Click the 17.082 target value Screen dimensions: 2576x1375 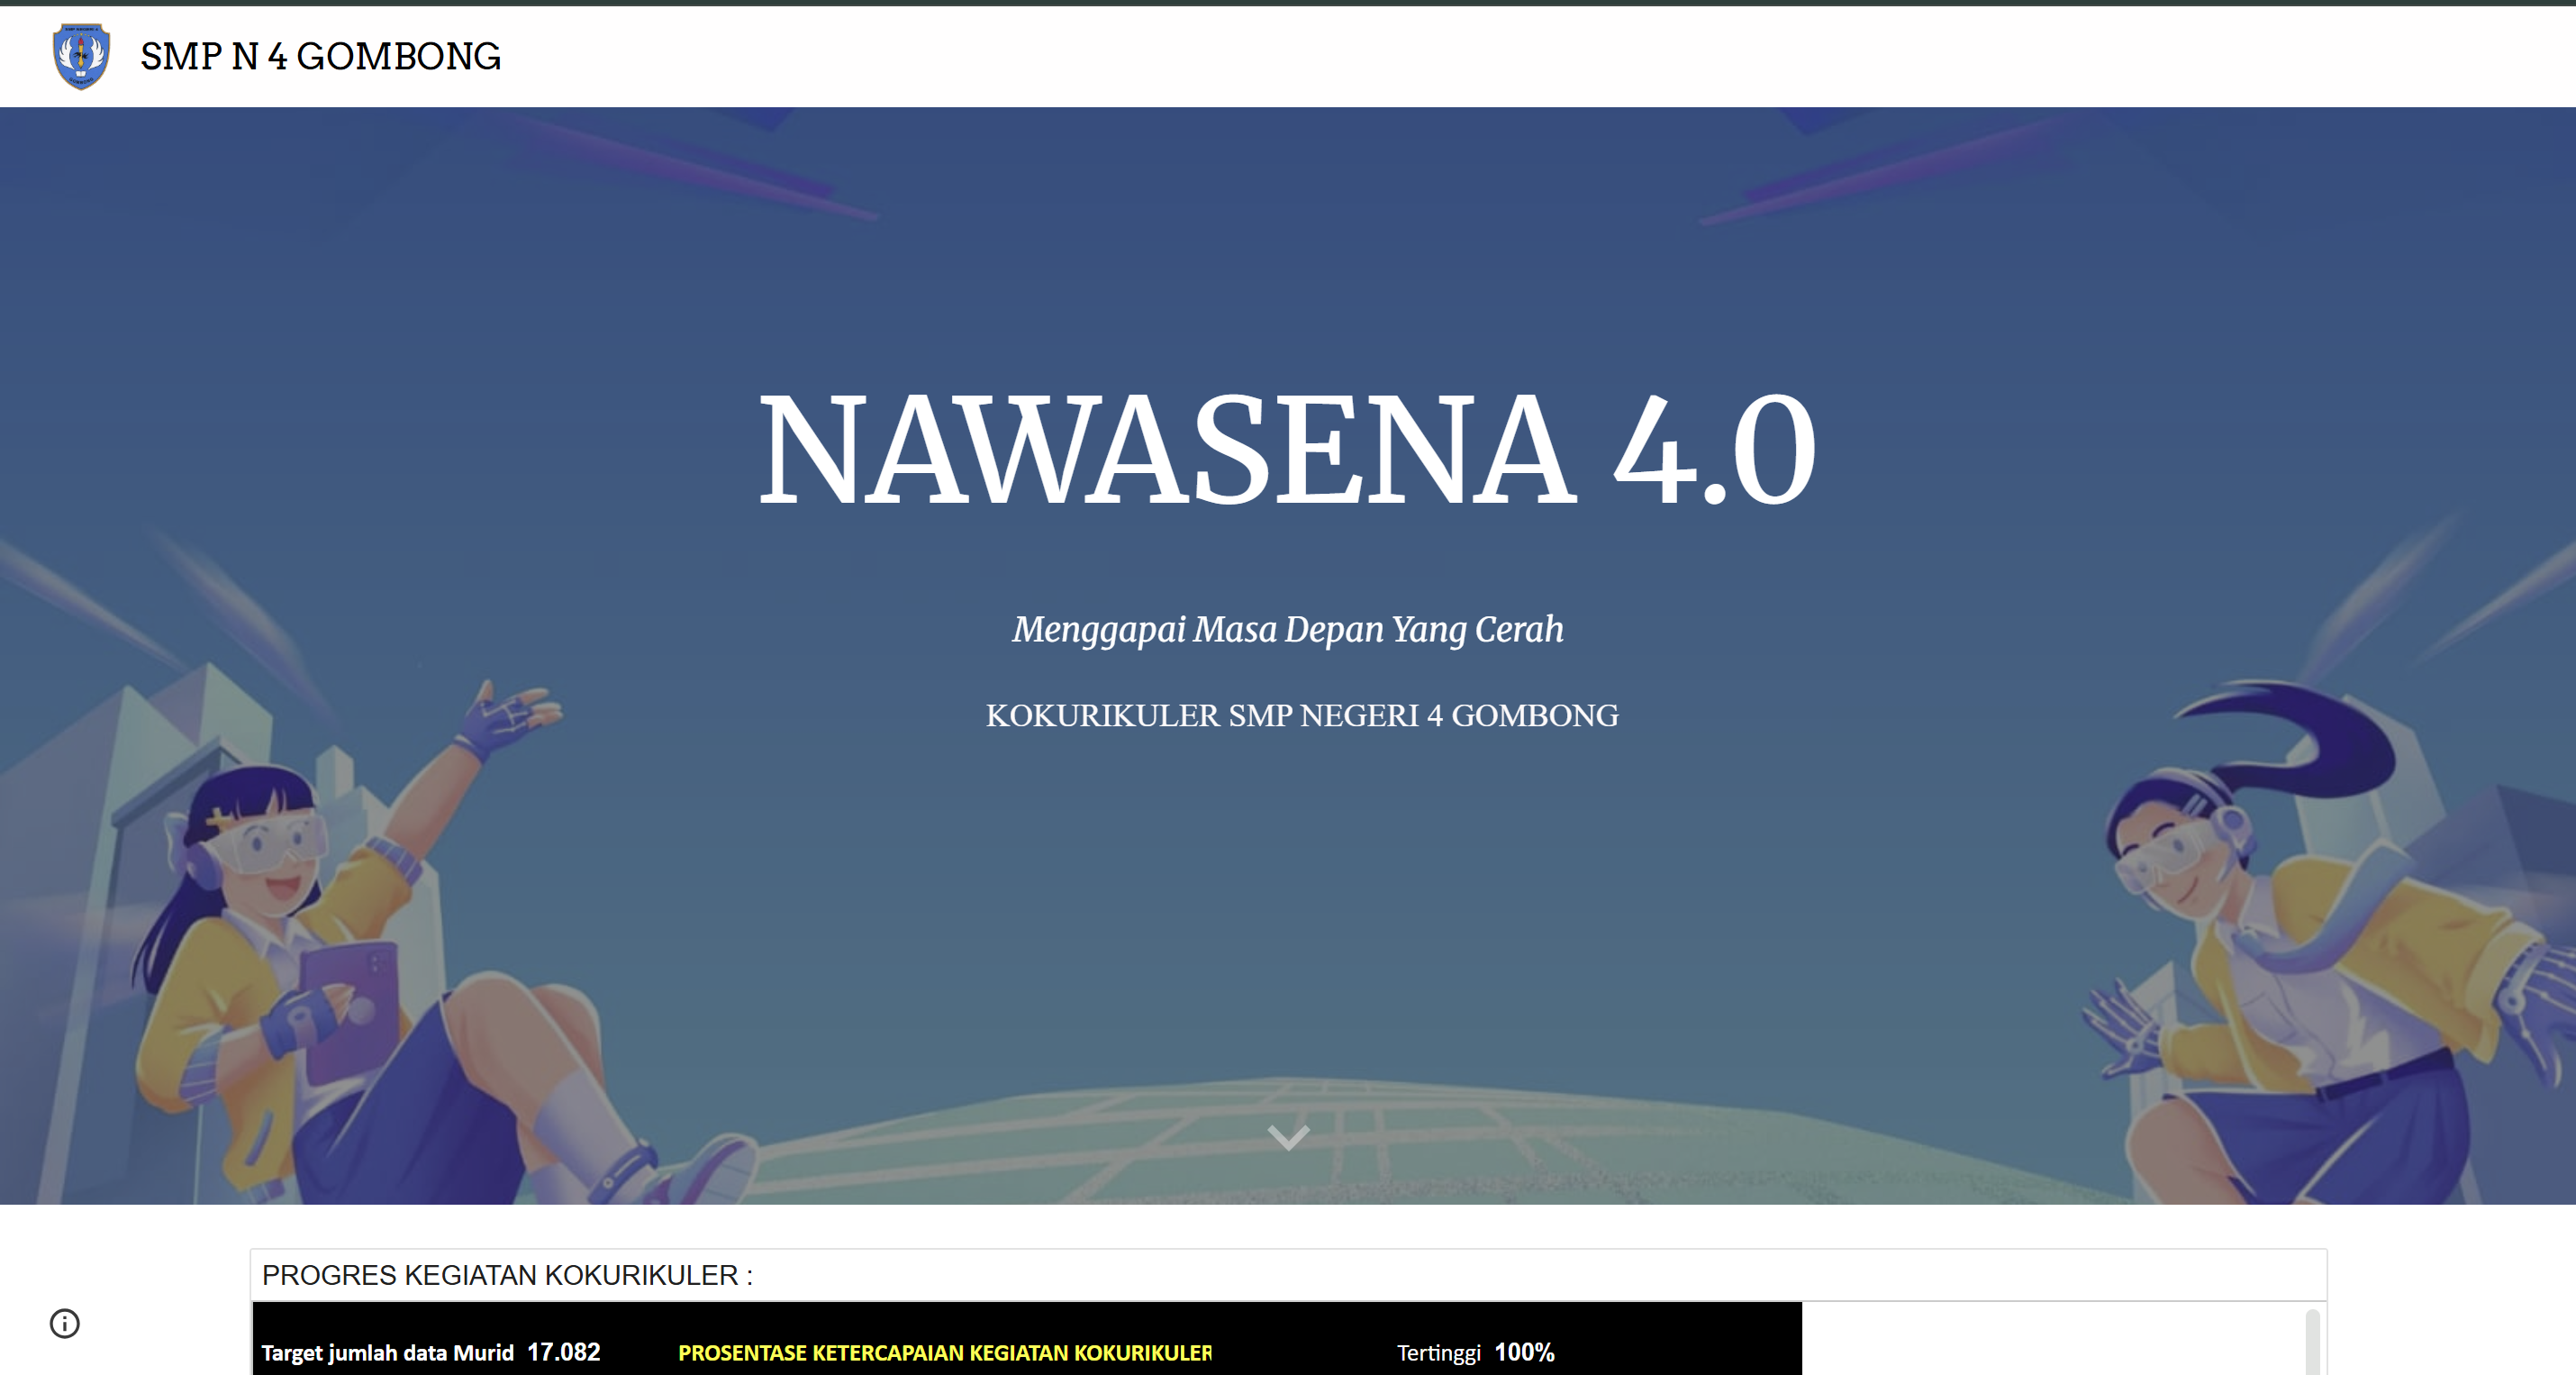coord(564,1352)
